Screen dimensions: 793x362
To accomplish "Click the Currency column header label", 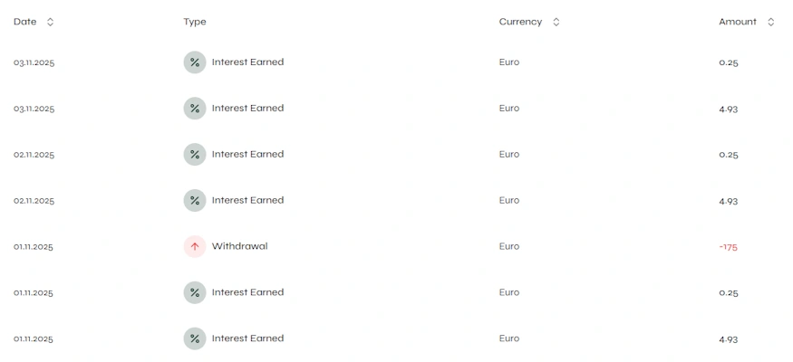I will pyautogui.click(x=520, y=22).
